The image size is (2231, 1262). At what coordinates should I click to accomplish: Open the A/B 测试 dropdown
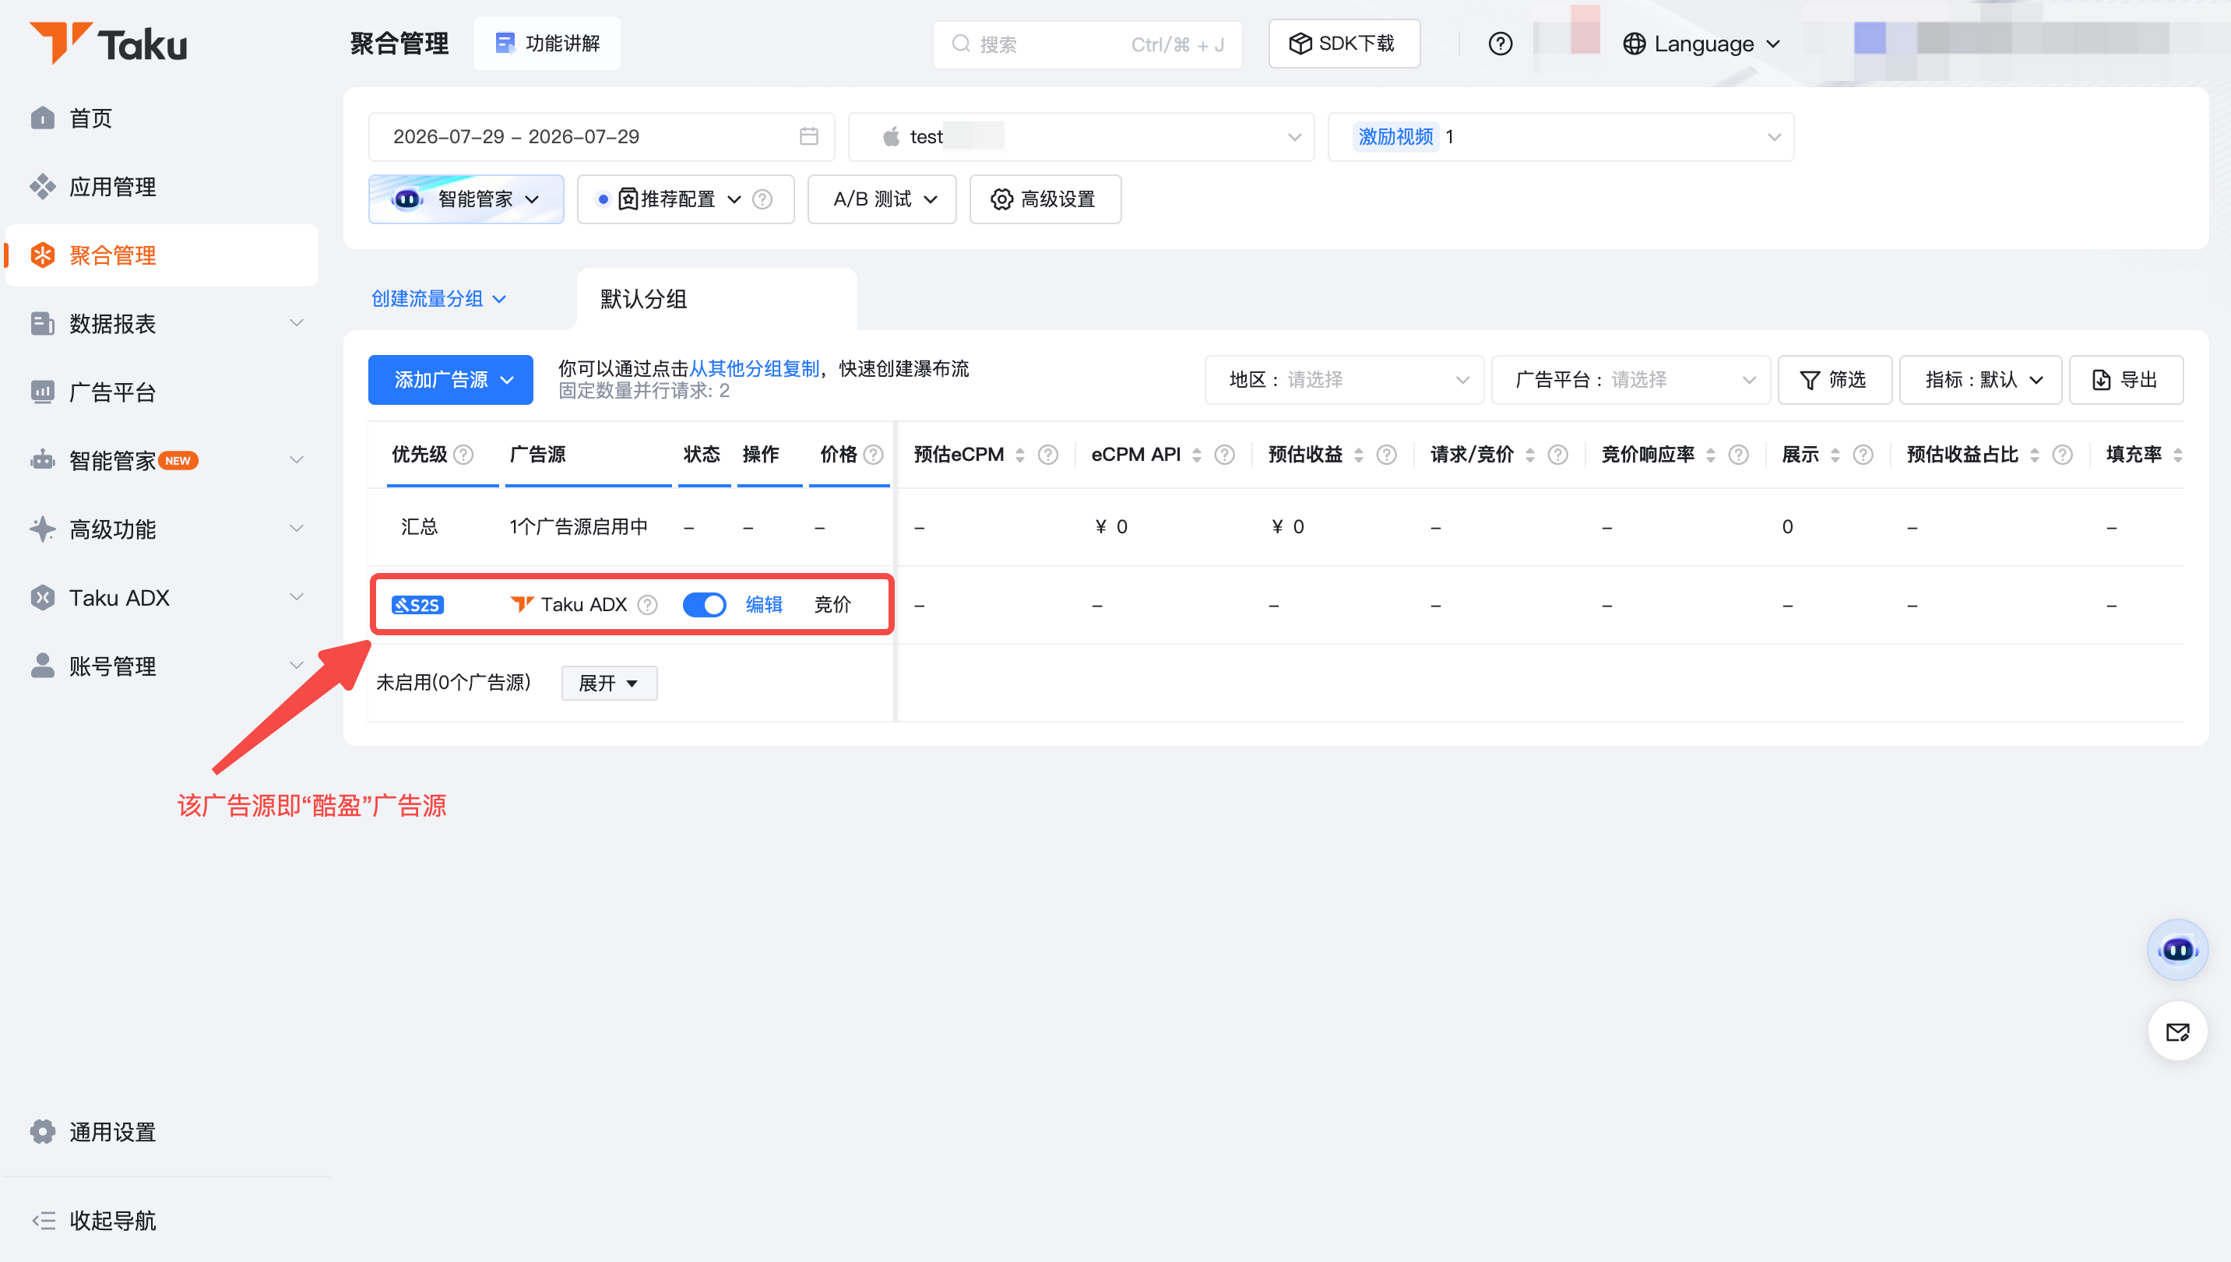(x=881, y=199)
